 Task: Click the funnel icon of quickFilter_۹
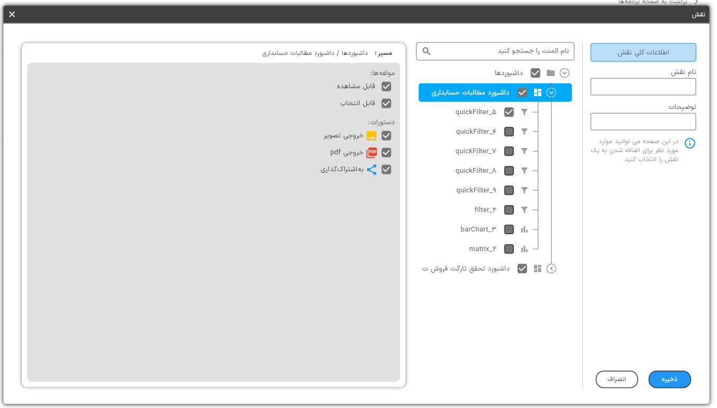pyautogui.click(x=525, y=190)
